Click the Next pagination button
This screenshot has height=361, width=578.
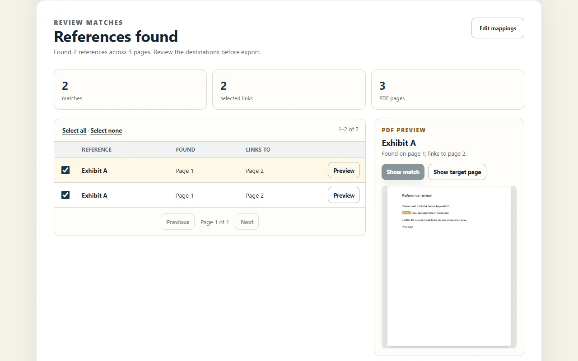click(x=247, y=222)
